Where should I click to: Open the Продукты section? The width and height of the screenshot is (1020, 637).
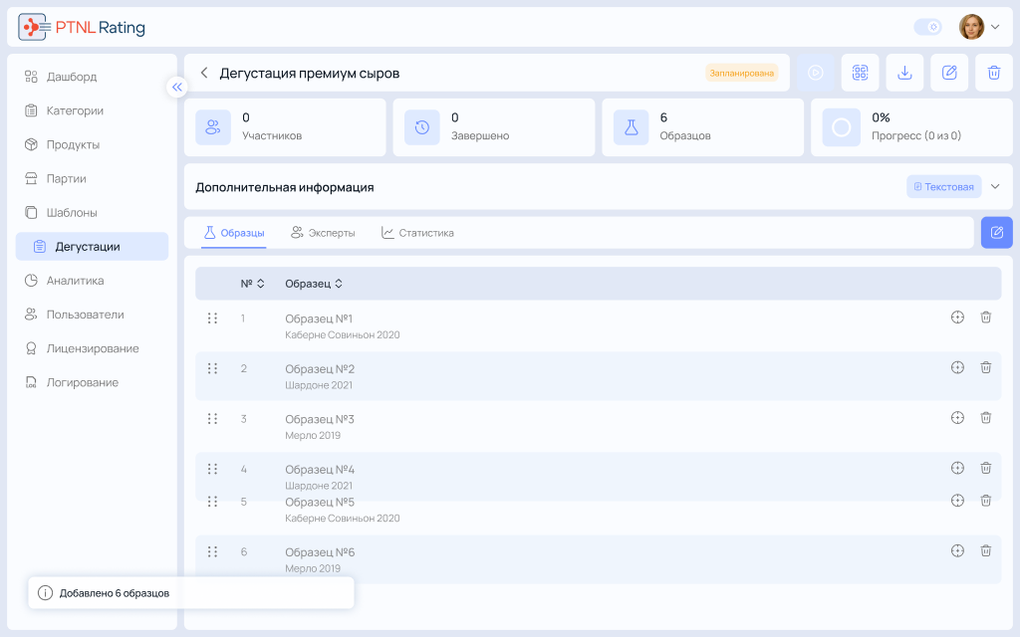point(92,144)
